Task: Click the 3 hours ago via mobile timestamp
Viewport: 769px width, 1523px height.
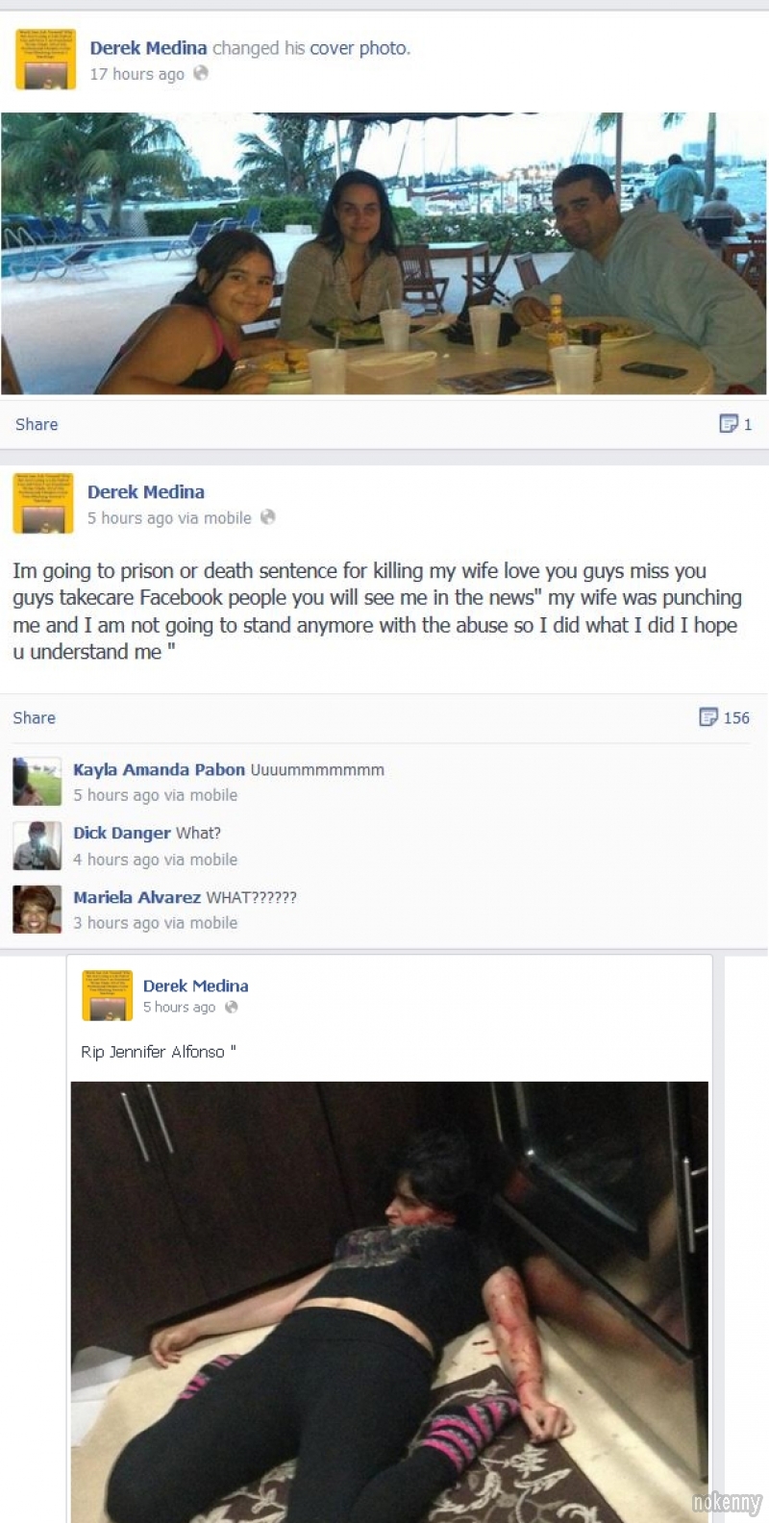Action: pos(156,923)
